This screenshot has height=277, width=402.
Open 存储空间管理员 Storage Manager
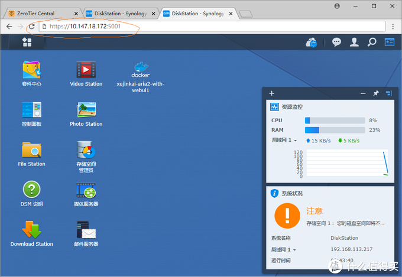[86, 151]
